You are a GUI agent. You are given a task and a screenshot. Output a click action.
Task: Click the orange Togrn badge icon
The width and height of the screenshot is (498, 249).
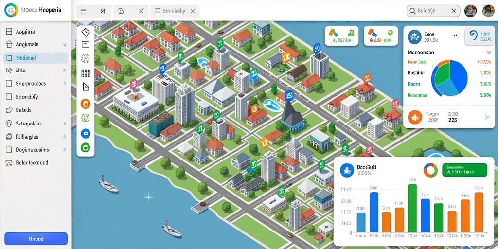tap(414, 117)
